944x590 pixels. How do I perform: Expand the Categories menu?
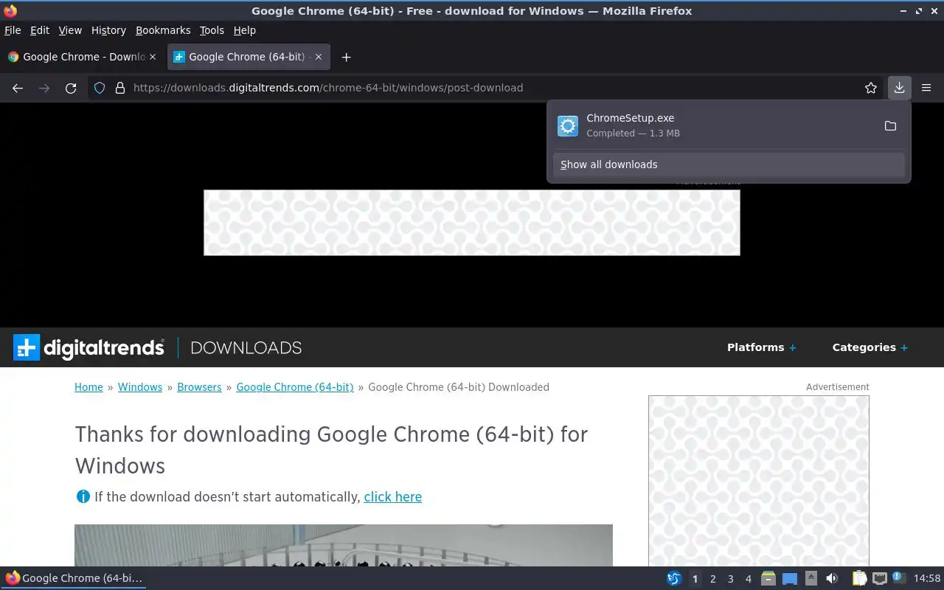(x=870, y=347)
